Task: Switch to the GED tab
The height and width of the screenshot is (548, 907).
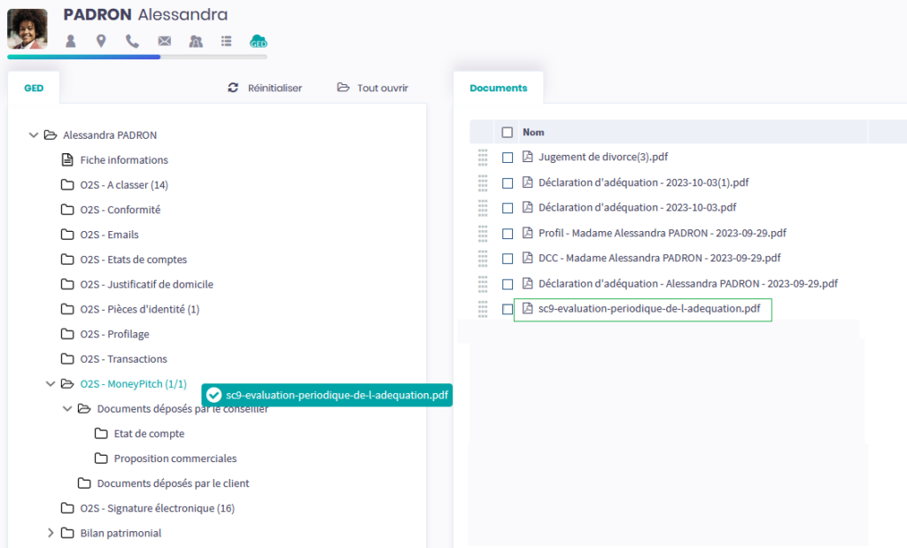Action: tap(34, 89)
